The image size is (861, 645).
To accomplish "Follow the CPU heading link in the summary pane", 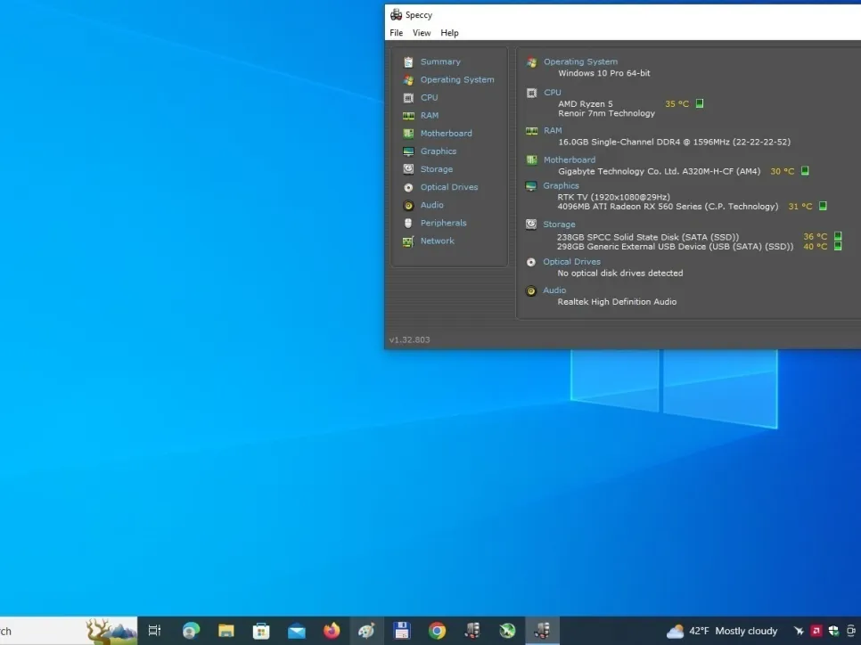I will click(553, 93).
